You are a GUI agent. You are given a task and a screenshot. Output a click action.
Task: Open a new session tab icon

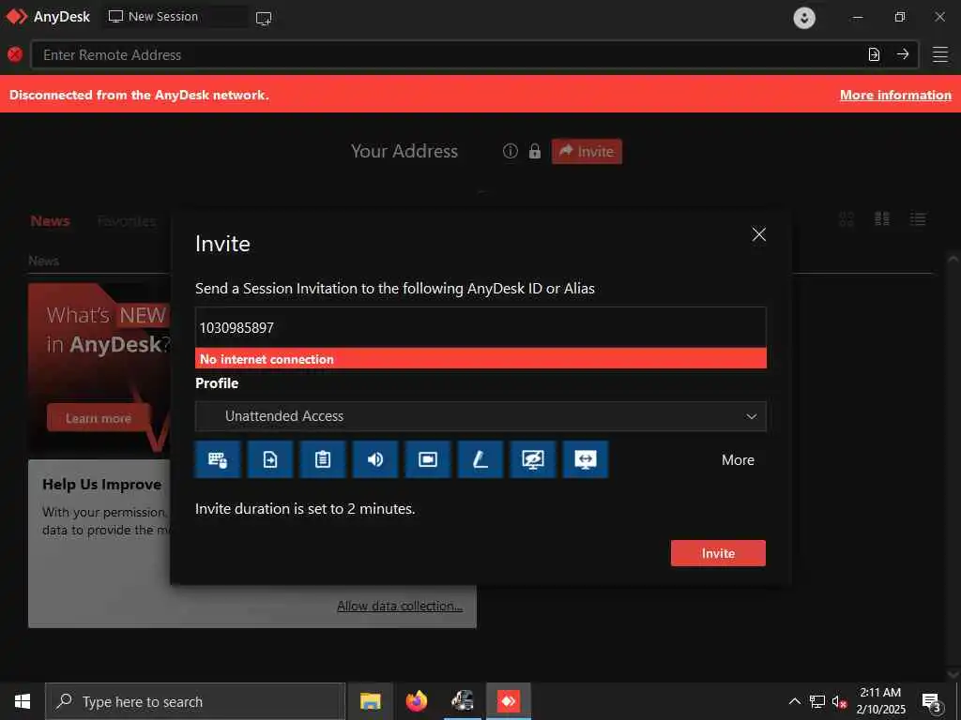264,19
